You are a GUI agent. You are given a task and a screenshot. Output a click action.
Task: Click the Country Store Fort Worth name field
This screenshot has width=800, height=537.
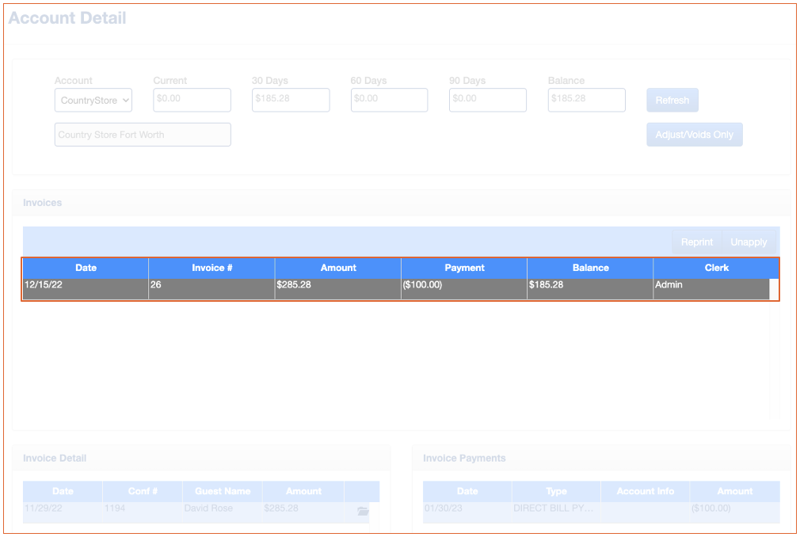click(x=143, y=135)
